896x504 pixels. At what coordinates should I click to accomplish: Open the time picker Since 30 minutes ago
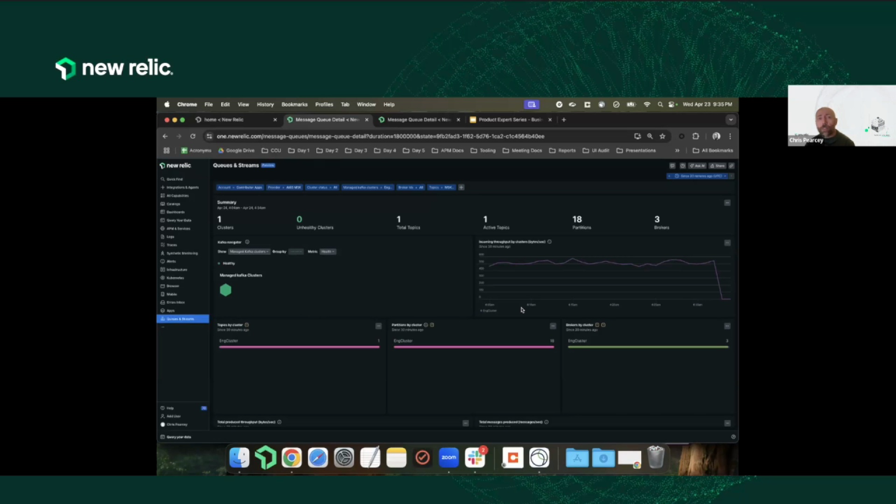pos(700,176)
